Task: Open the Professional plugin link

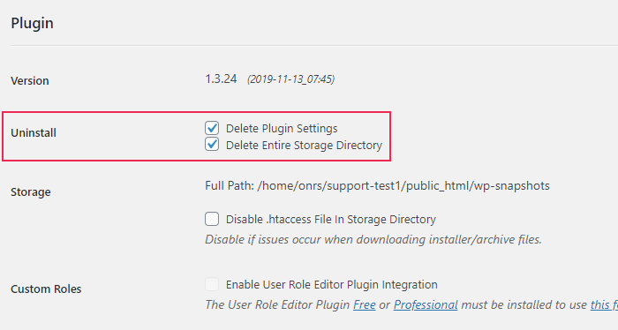Action: coord(426,304)
